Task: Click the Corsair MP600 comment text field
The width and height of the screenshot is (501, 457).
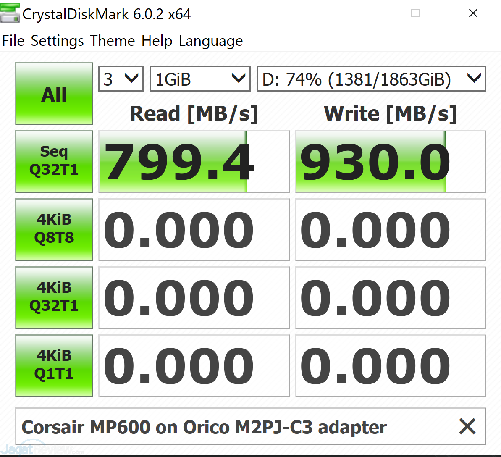Action: (235, 427)
